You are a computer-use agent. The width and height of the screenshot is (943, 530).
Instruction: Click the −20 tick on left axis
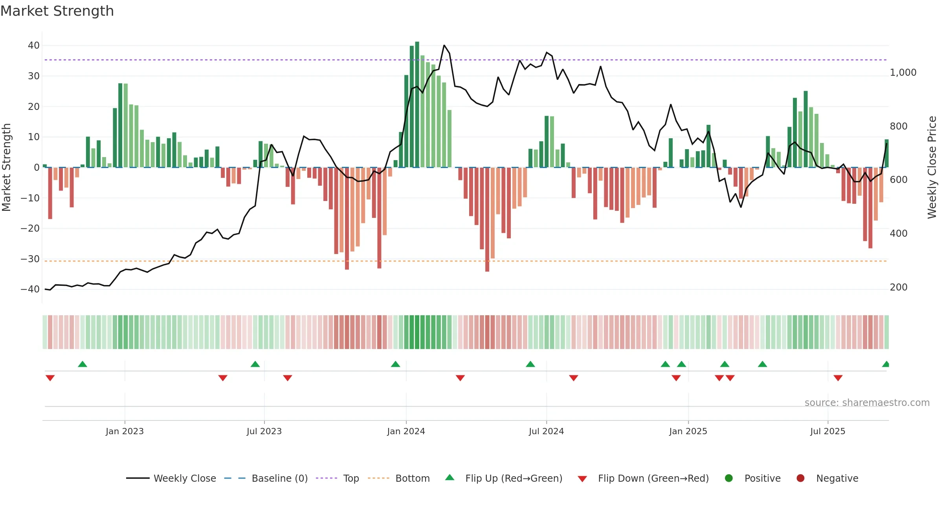click(30, 228)
